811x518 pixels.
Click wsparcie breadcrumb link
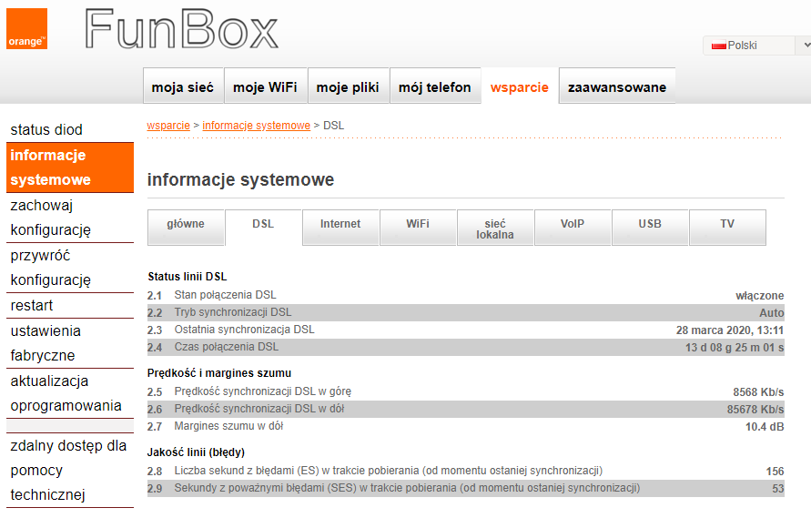168,125
